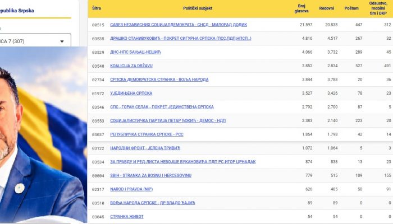Select code cell 03529

point(98,53)
